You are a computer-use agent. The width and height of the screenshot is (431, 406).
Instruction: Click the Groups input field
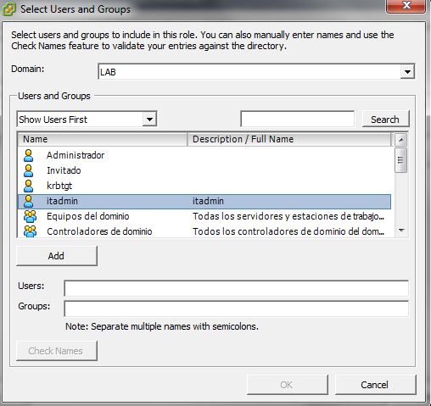coord(237,309)
